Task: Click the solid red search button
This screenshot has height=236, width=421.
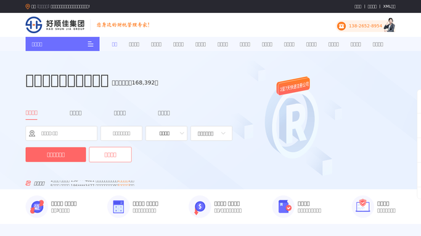Action: pos(56,154)
